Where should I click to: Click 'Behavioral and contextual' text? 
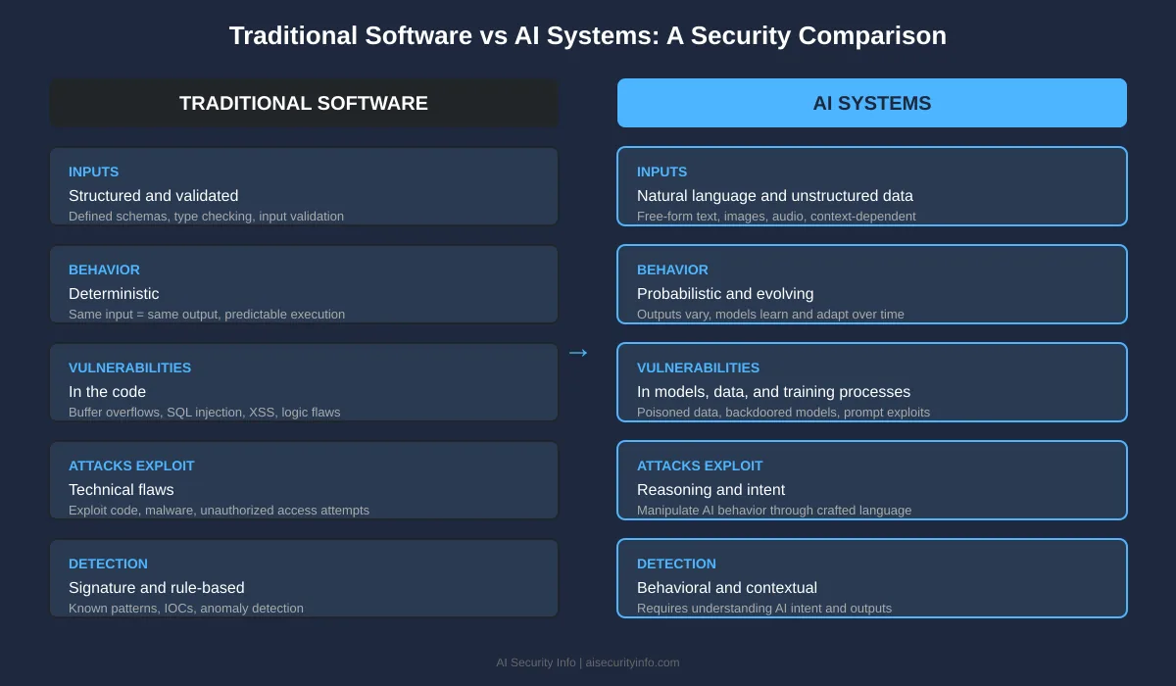click(727, 588)
